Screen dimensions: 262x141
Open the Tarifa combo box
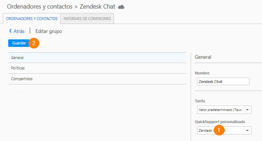tap(224, 110)
